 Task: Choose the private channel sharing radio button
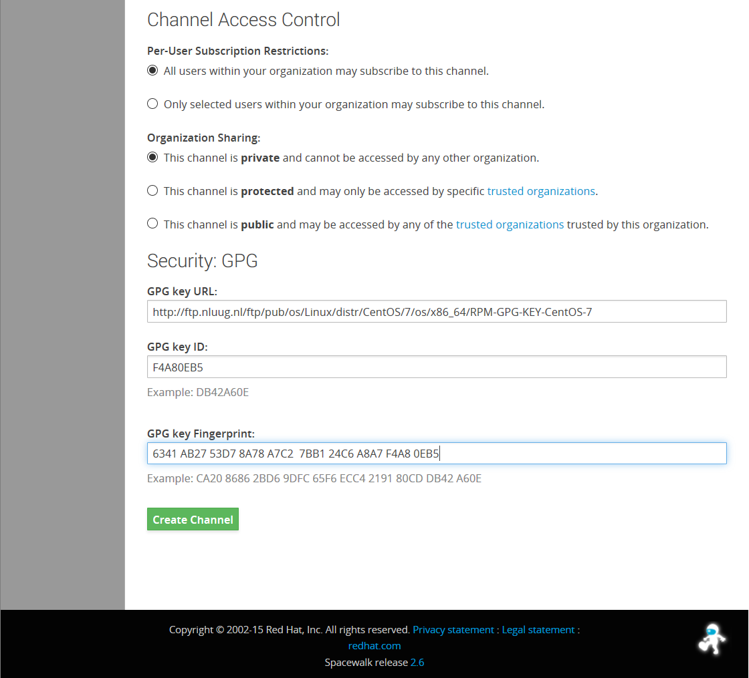pyautogui.click(x=152, y=158)
